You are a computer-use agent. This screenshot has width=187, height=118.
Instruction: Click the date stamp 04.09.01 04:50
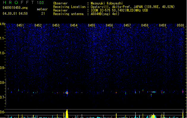(x=15, y=14)
